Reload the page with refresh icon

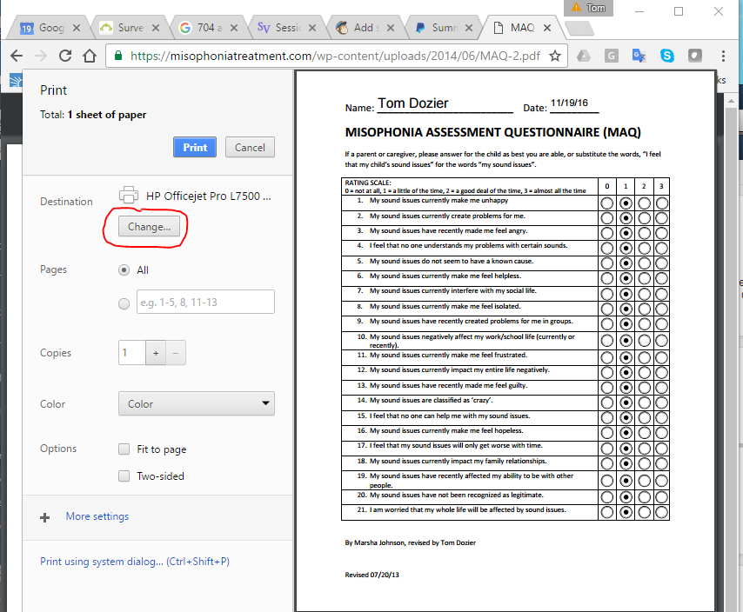pyautogui.click(x=65, y=56)
